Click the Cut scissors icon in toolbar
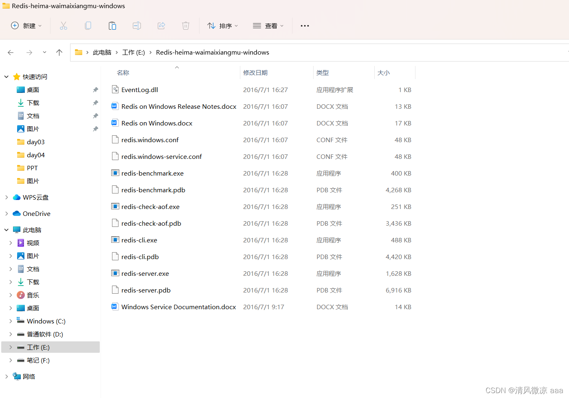569x398 pixels. [x=64, y=26]
